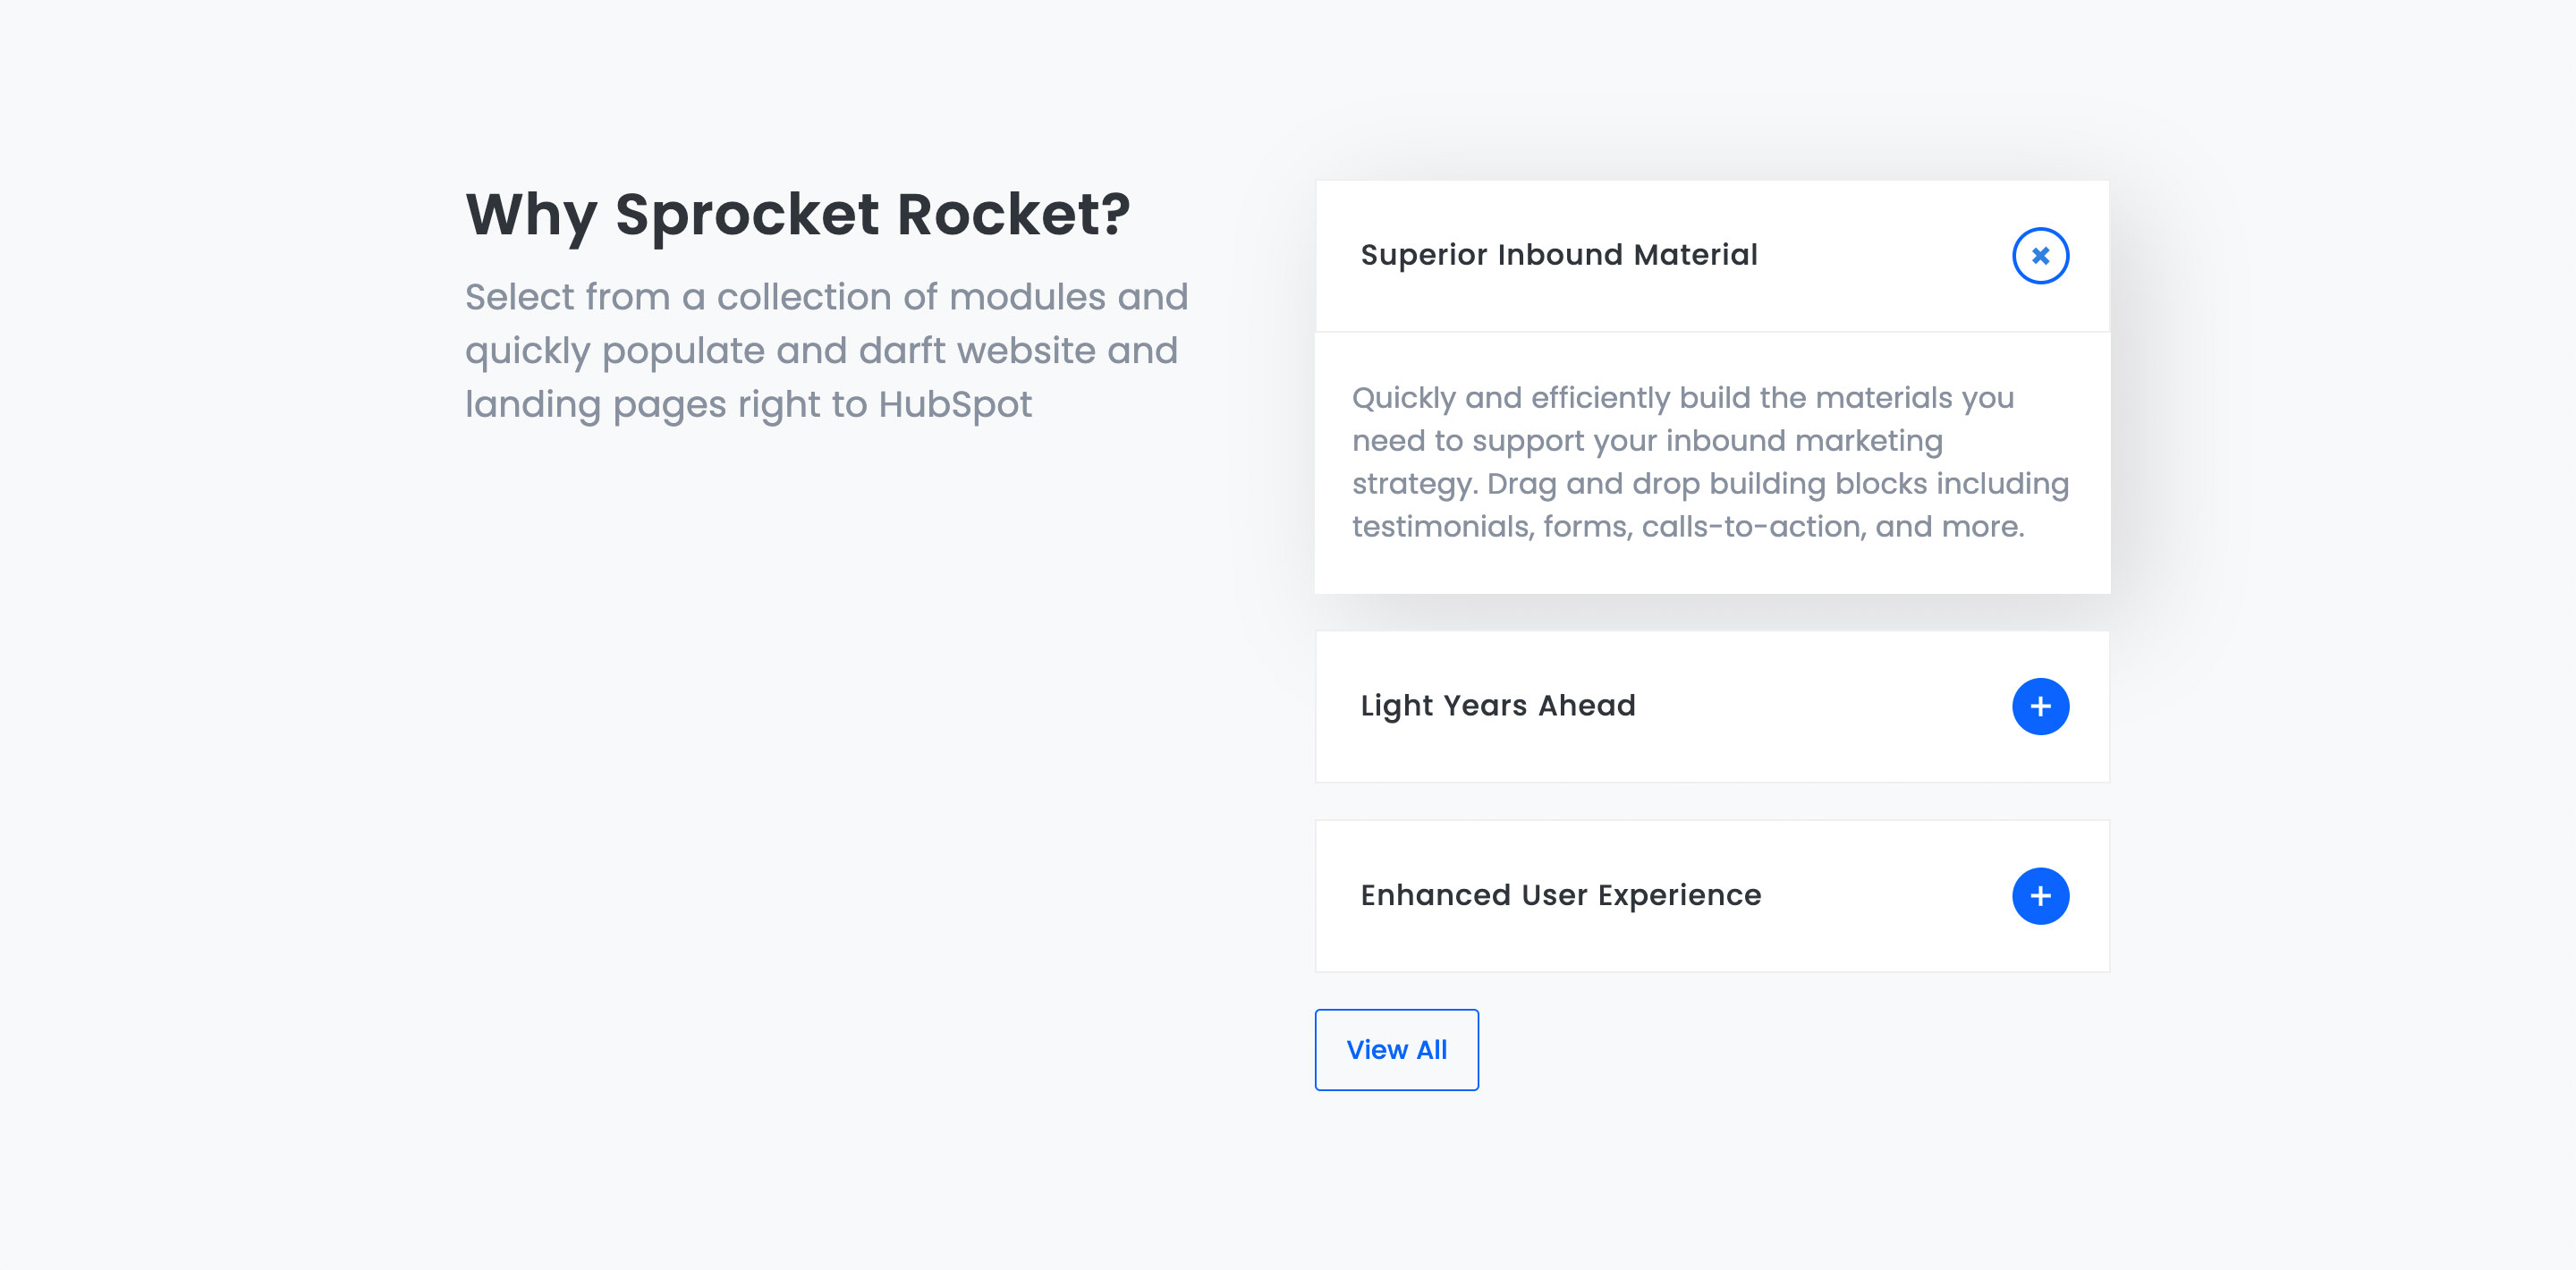
Task: Expand the Light Years Ahead section title
Action: [1498, 706]
